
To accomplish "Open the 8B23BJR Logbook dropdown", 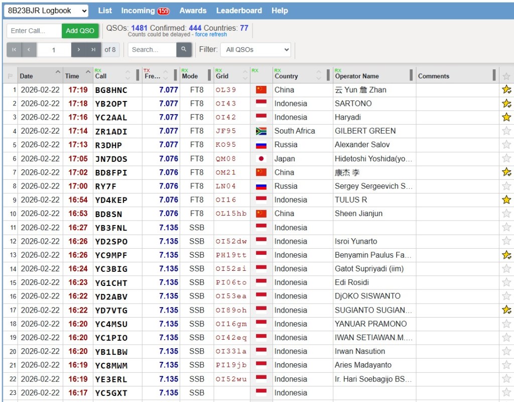I will [x=46, y=11].
